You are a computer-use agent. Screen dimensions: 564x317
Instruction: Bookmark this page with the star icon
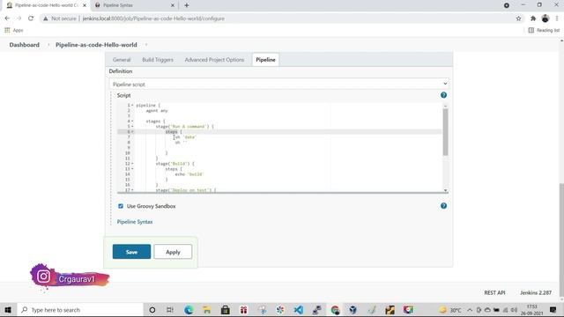[x=518, y=18]
